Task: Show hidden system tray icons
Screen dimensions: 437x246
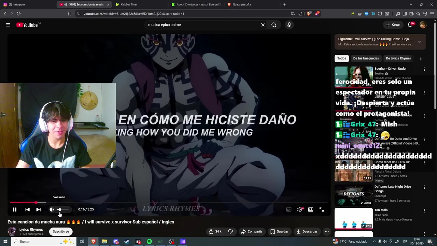Action: coord(373,242)
